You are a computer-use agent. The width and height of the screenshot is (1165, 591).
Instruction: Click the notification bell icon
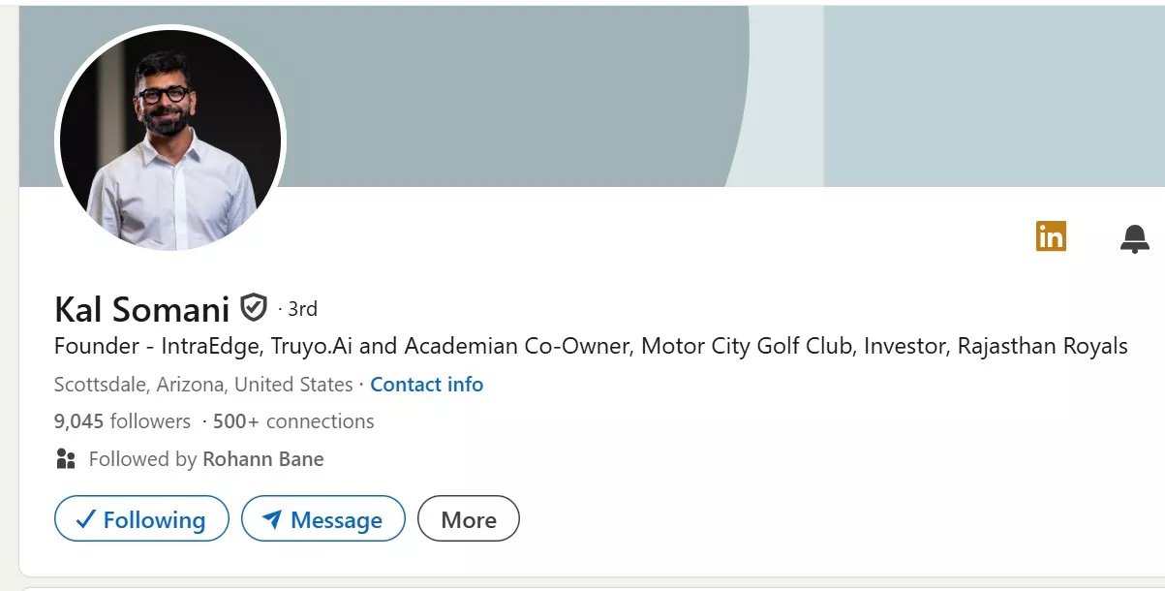point(1134,237)
